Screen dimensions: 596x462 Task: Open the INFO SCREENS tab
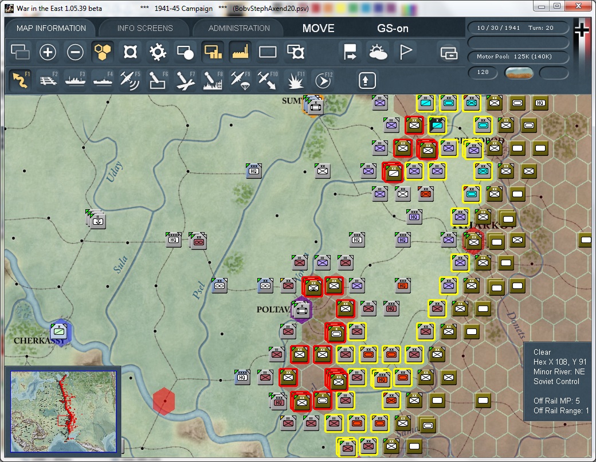click(x=145, y=28)
